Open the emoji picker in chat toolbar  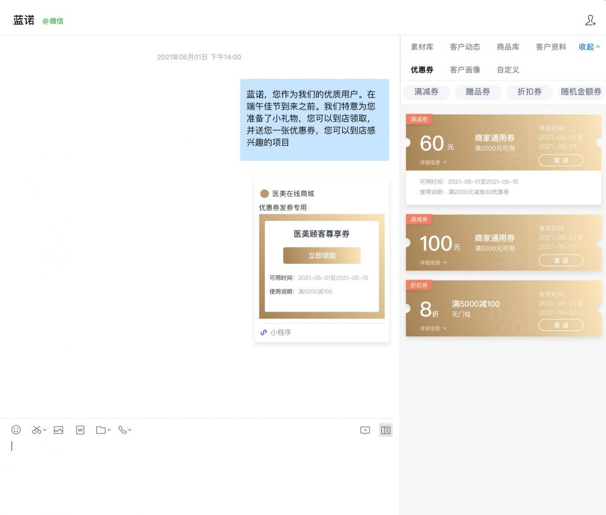[x=16, y=430]
